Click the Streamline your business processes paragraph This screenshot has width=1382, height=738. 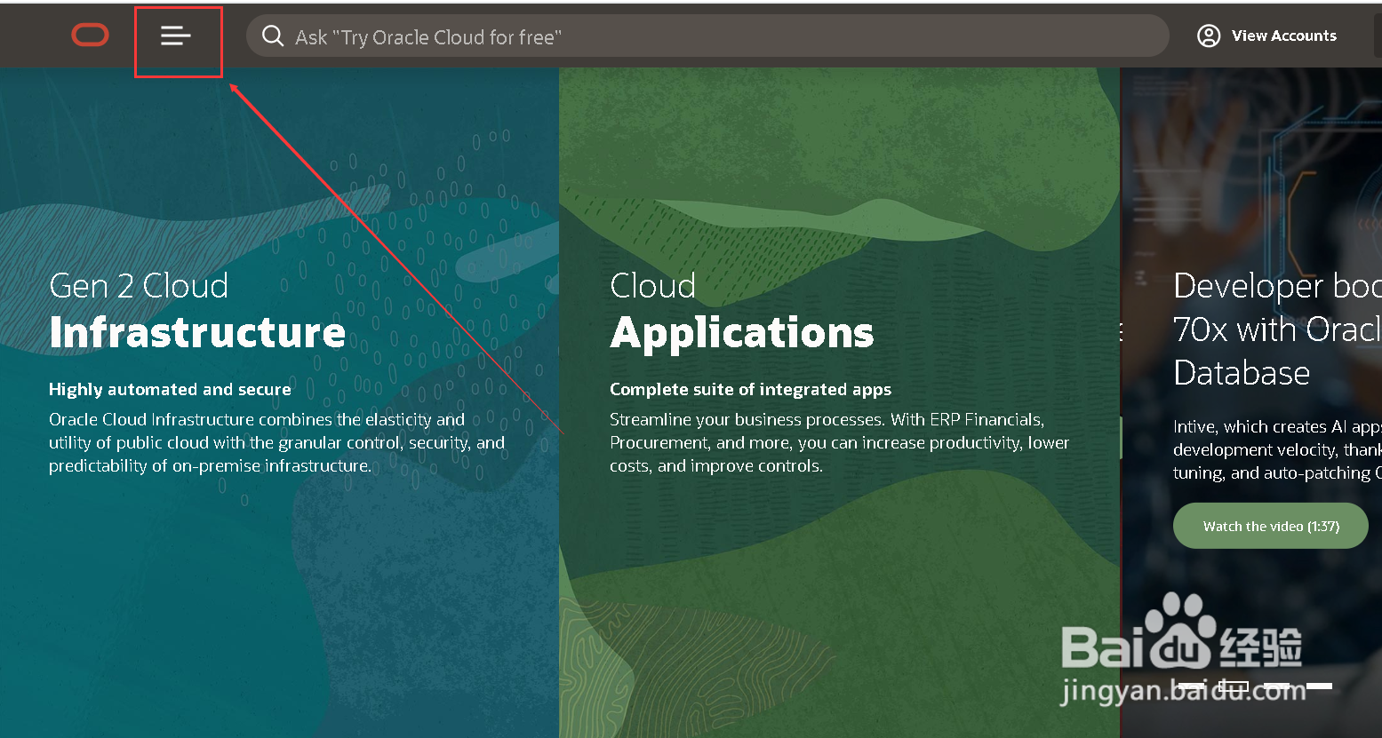[x=839, y=442]
